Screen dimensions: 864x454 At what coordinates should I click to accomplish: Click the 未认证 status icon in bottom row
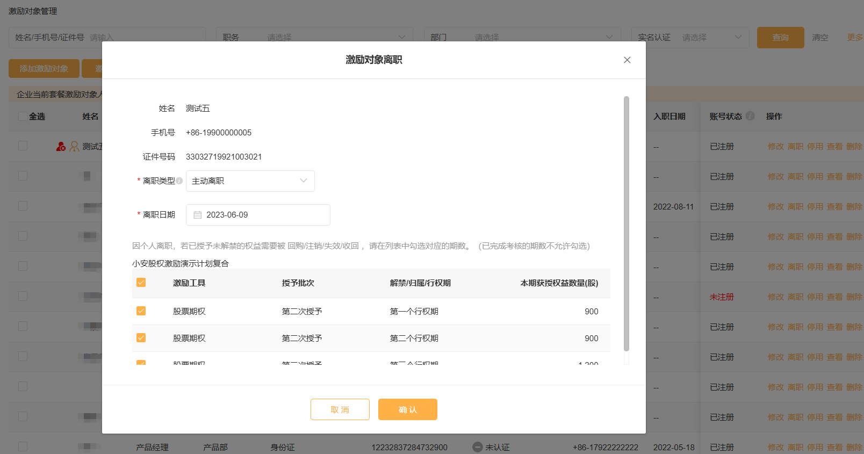click(477, 447)
